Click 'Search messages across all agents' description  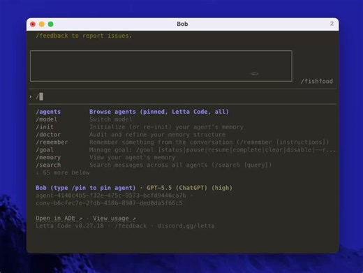(x=181, y=165)
